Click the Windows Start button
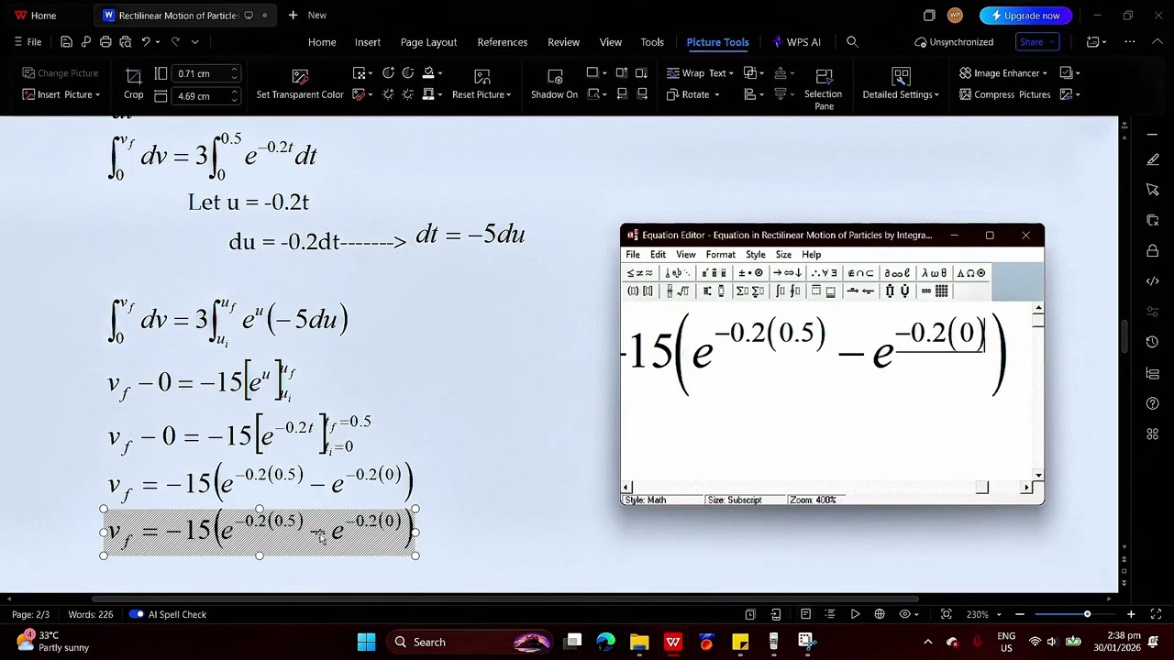Image resolution: width=1174 pixels, height=660 pixels. click(366, 642)
